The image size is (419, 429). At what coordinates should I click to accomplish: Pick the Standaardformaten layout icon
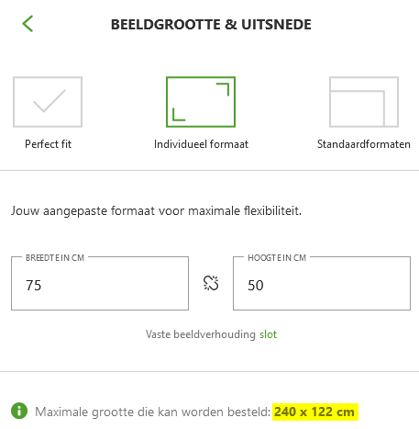364,102
